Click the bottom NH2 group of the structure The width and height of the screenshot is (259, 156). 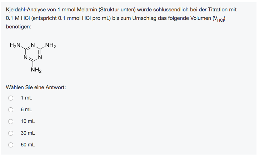pyautogui.click(x=36, y=70)
